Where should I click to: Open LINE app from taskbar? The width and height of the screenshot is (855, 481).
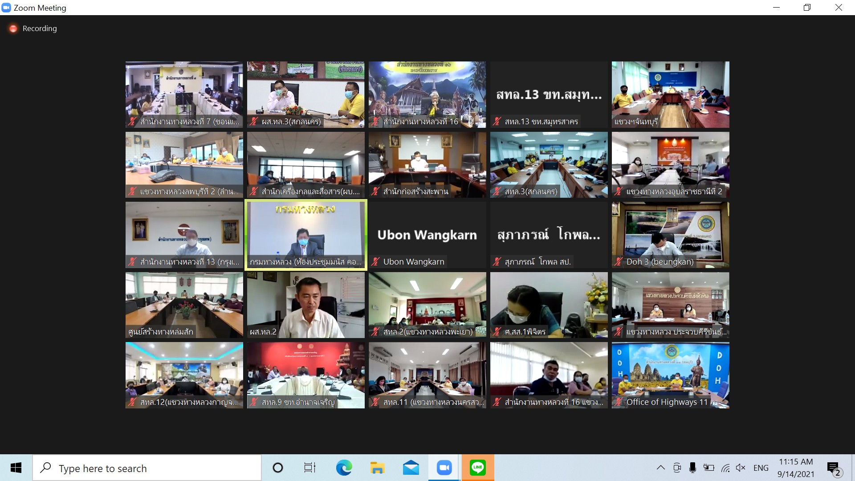point(477,468)
